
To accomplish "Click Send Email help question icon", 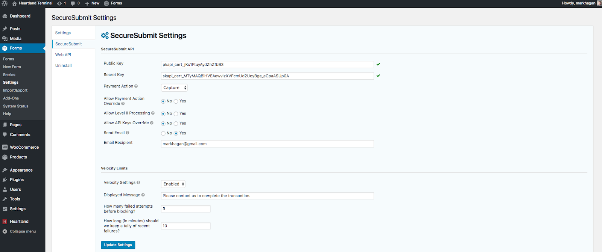I will (x=128, y=133).
